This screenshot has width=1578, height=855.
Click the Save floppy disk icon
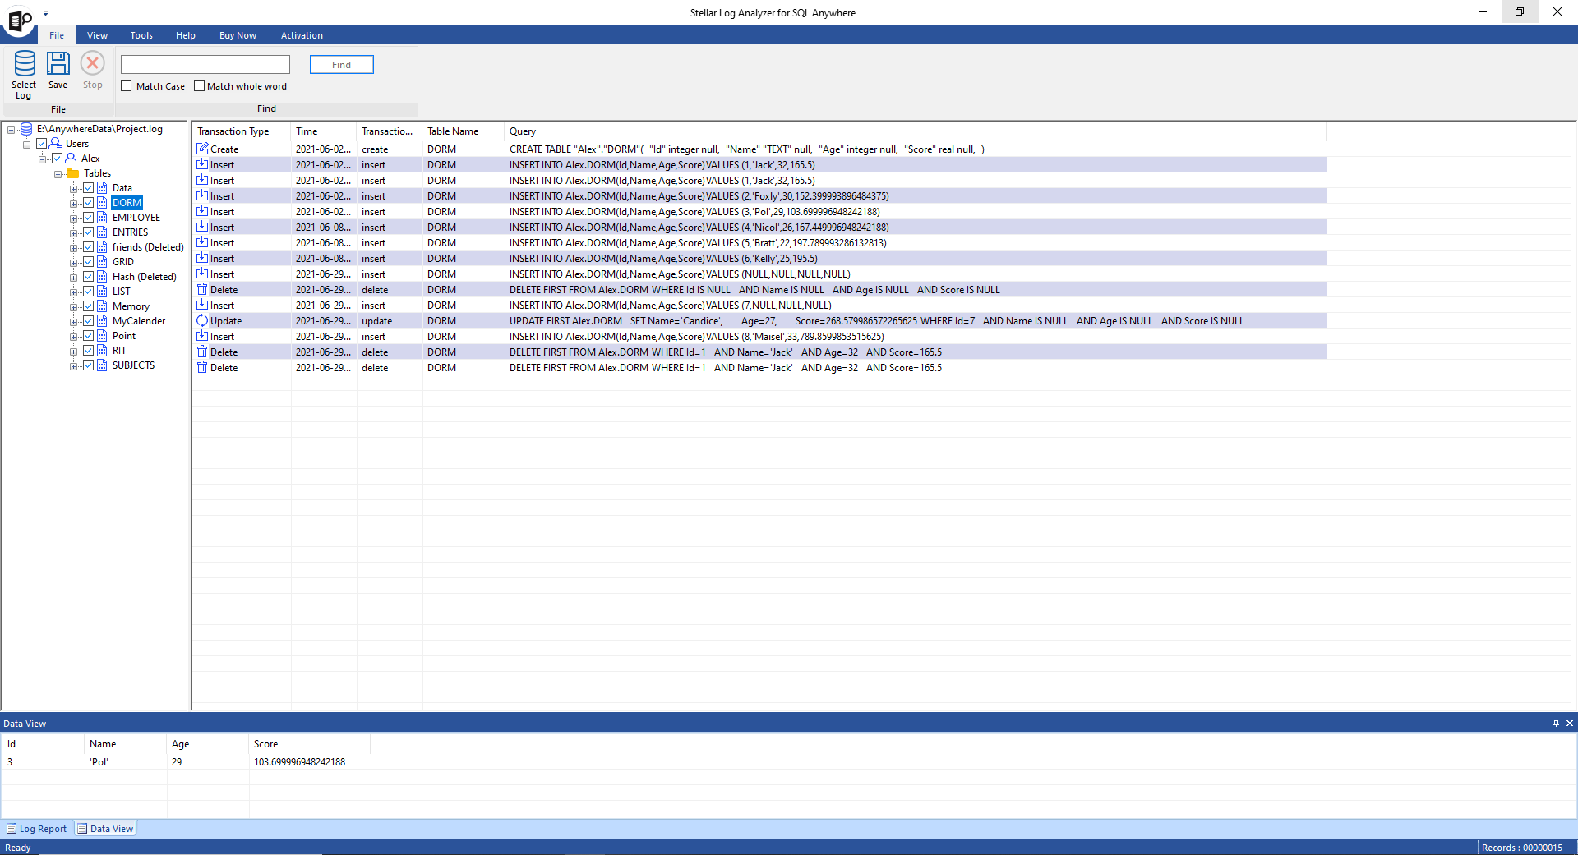[58, 64]
